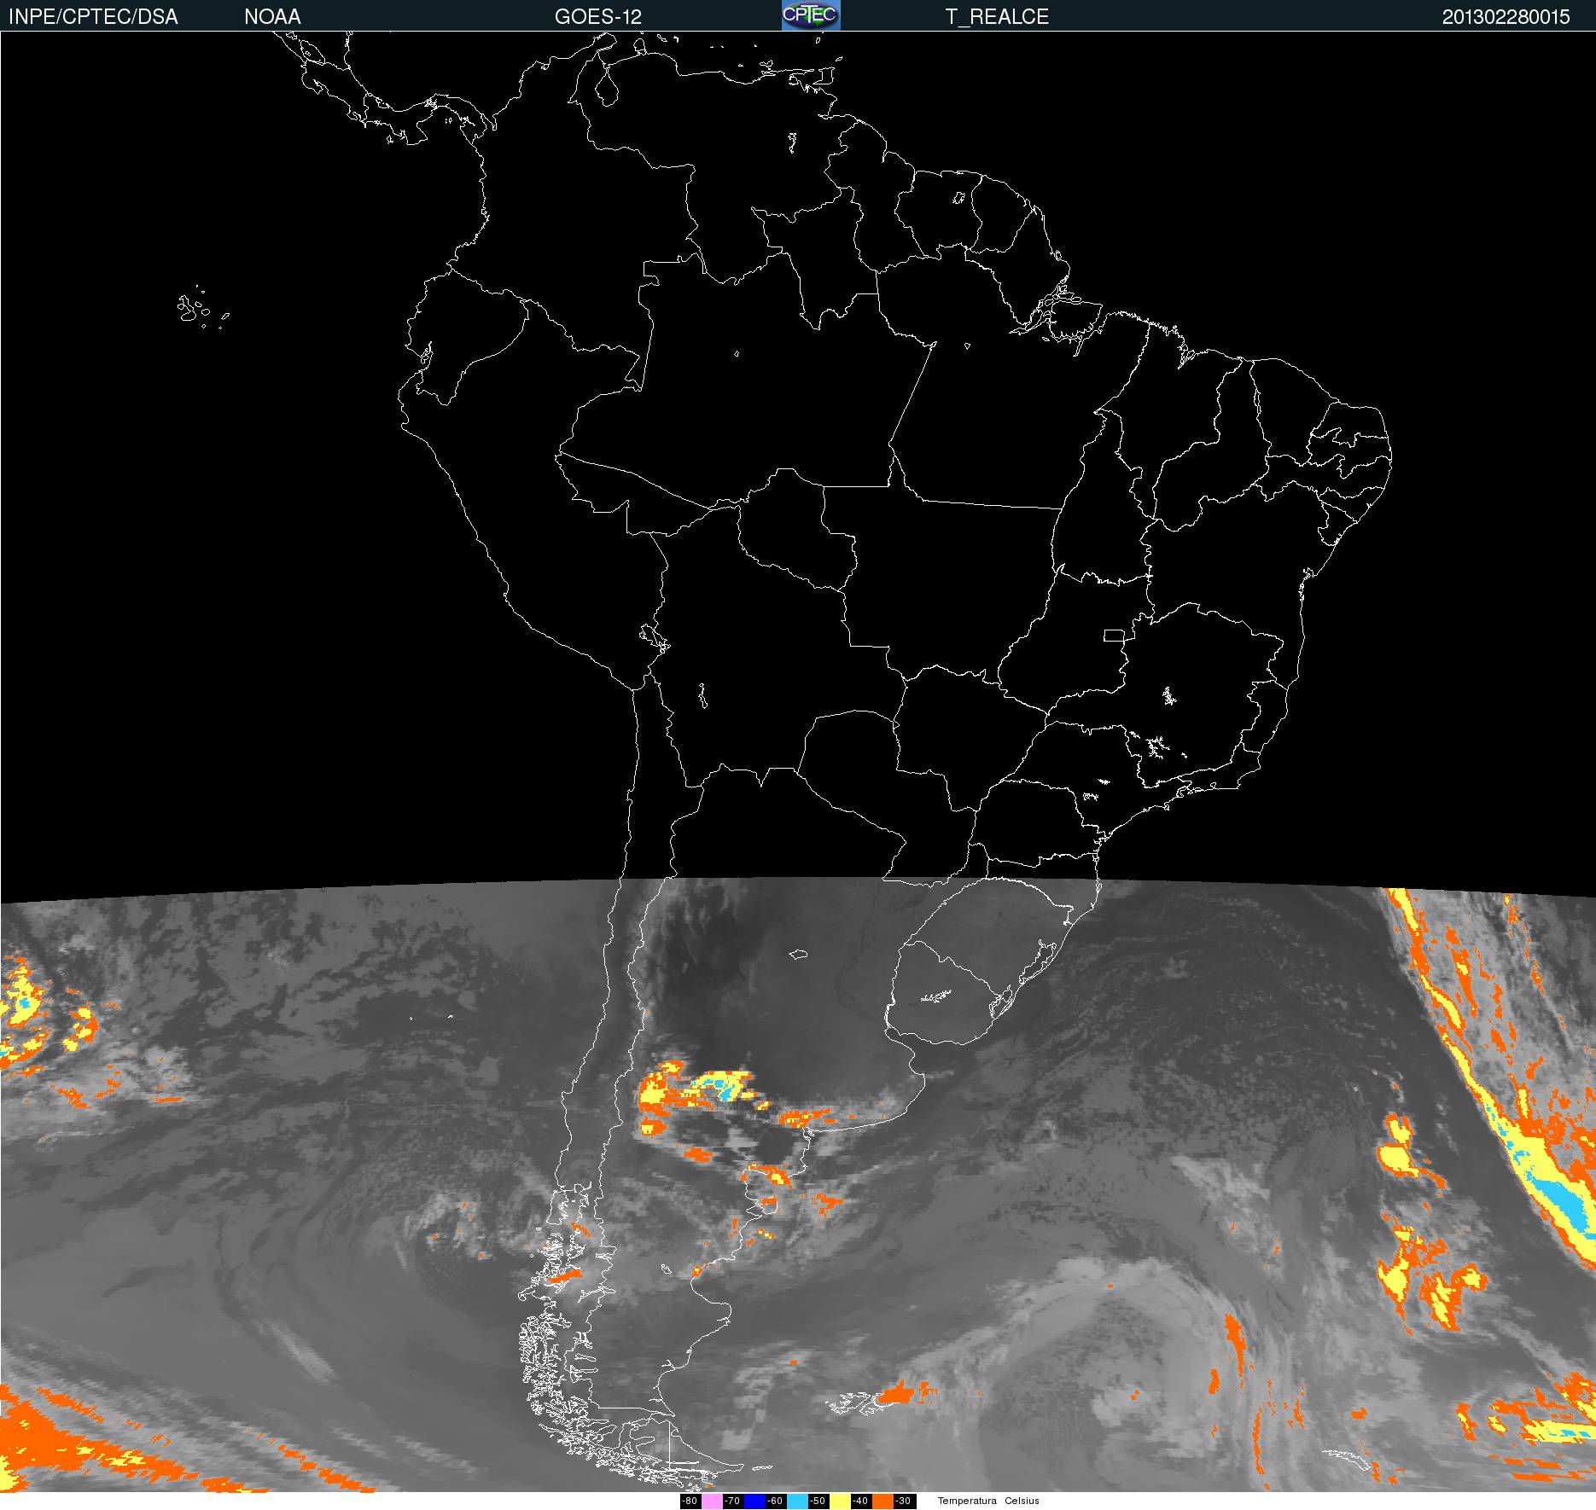
Task: Click the Galápagos Islands outline on map
Action: pos(201,307)
